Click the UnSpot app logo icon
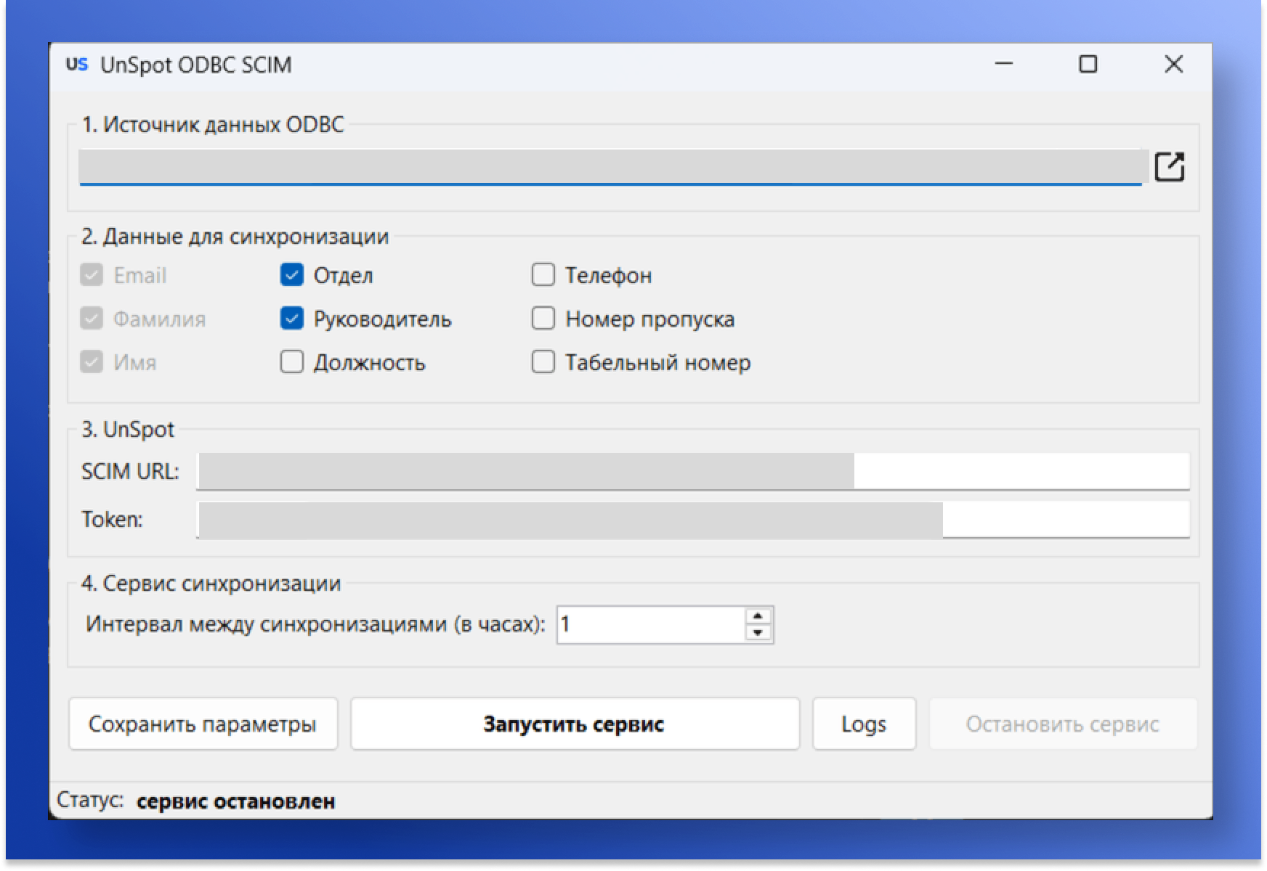This screenshot has width=1267, height=871. pos(77,65)
